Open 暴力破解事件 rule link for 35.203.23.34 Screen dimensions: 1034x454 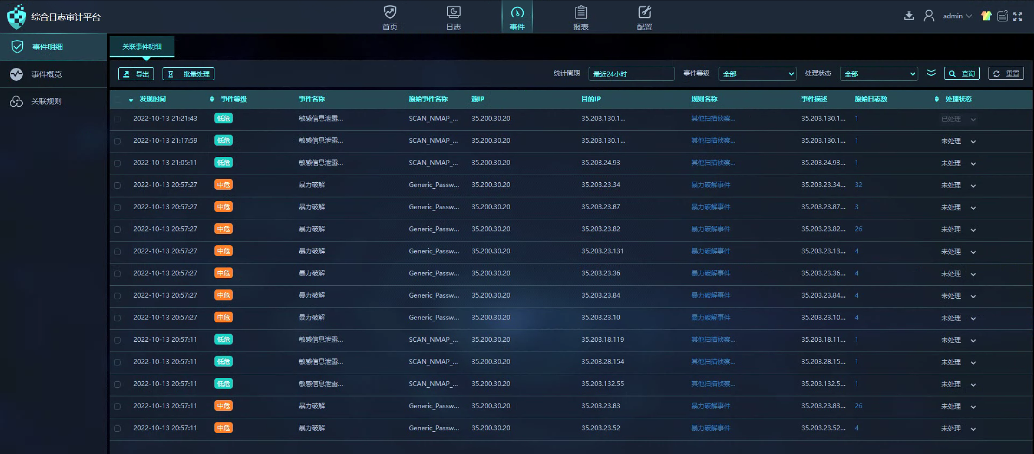711,185
